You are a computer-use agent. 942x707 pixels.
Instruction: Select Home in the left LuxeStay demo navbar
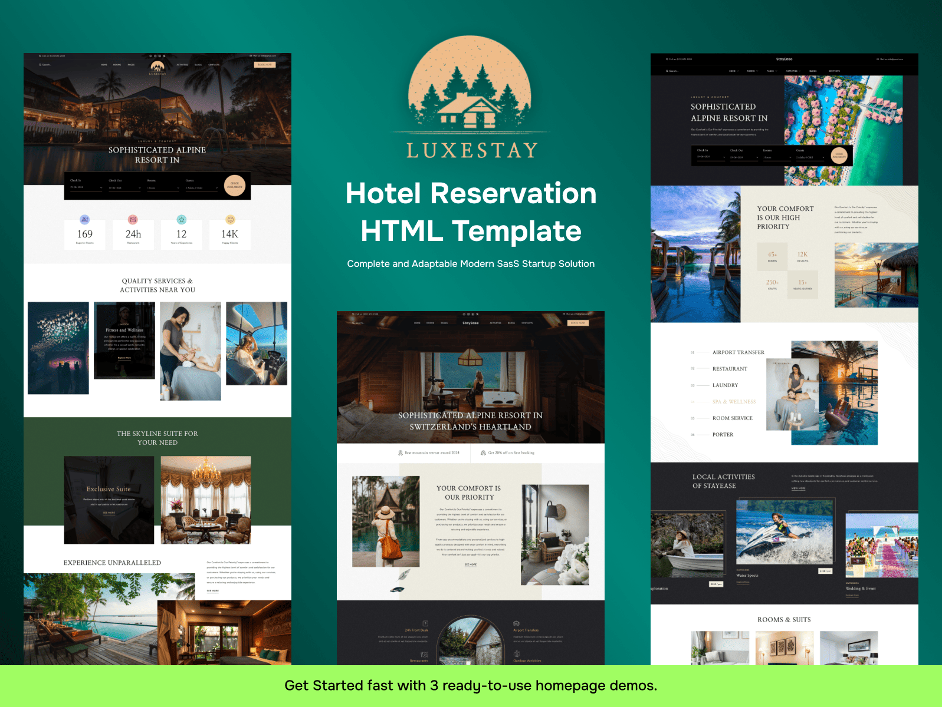[104, 65]
